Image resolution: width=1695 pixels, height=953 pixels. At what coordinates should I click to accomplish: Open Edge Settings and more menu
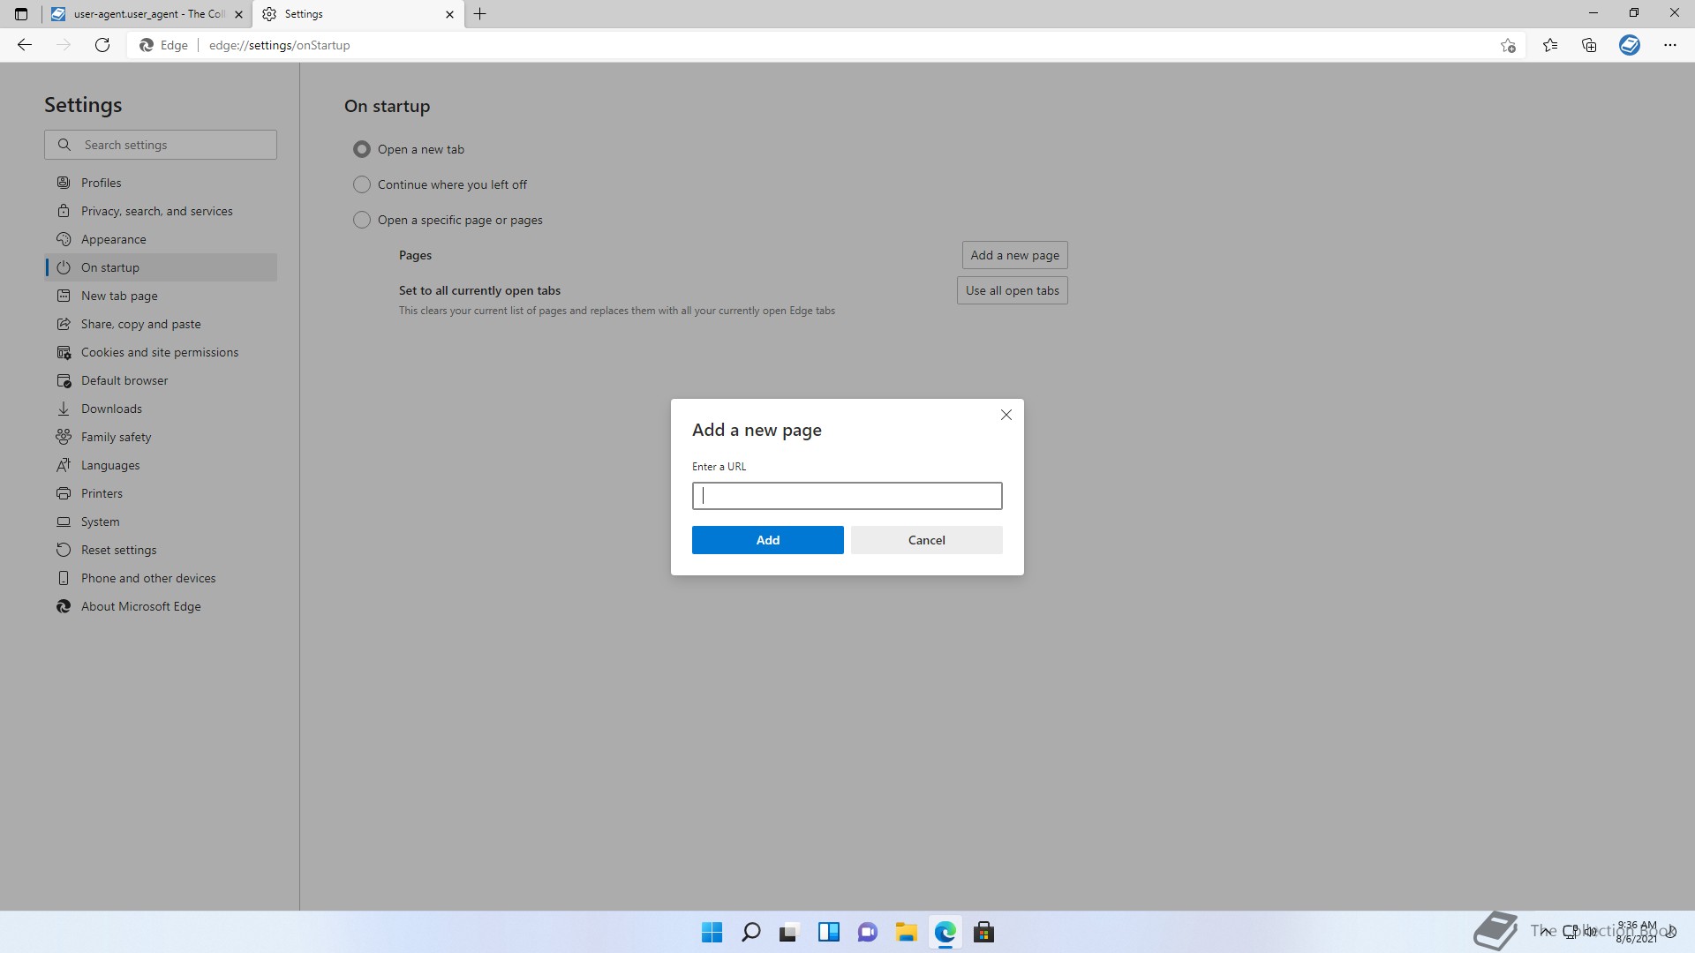coord(1669,45)
